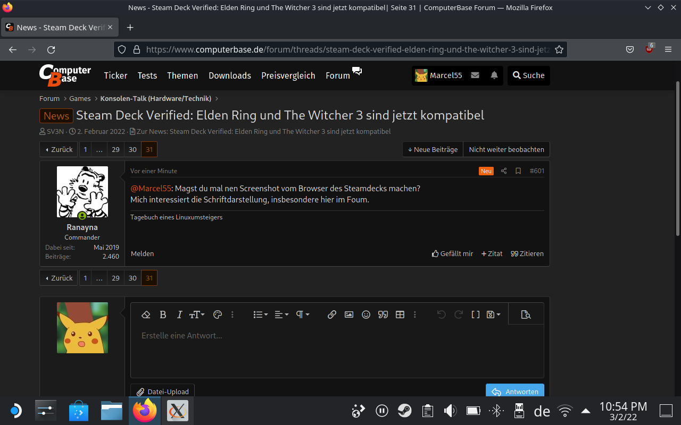Open the list dropdown in editor toolbar
The height and width of the screenshot is (425, 681).
[x=261, y=314]
